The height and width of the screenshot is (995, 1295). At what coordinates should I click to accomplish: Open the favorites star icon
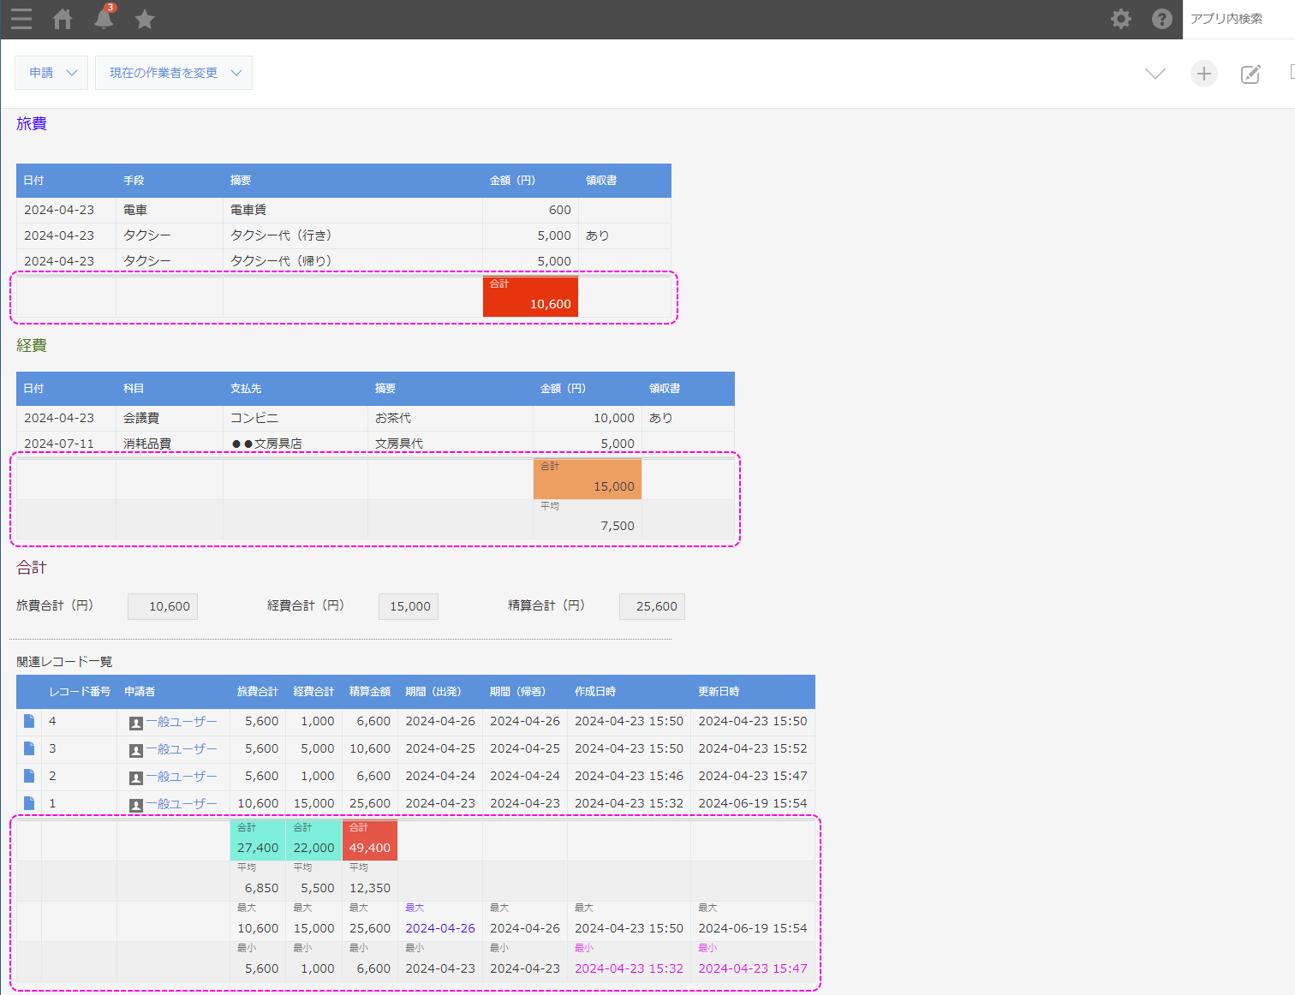coord(145,19)
